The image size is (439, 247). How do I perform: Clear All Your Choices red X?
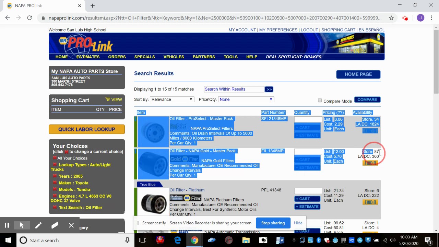pyautogui.click(x=55, y=158)
